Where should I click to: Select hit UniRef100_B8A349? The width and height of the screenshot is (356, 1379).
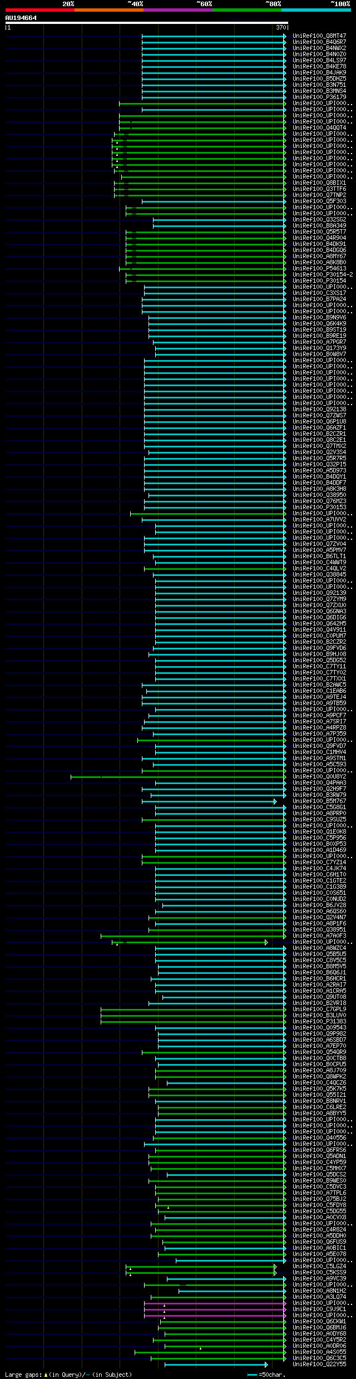pyautogui.click(x=319, y=226)
